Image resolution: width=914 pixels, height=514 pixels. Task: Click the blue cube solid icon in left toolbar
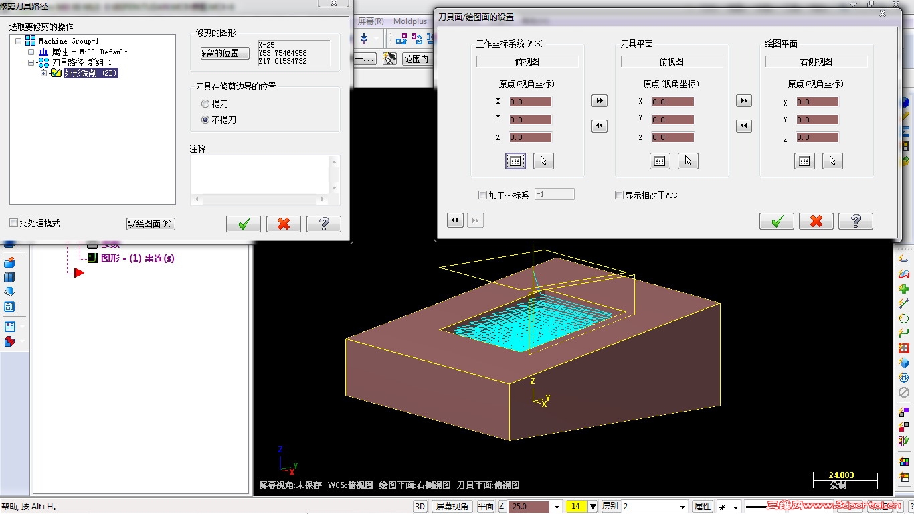[9, 277]
